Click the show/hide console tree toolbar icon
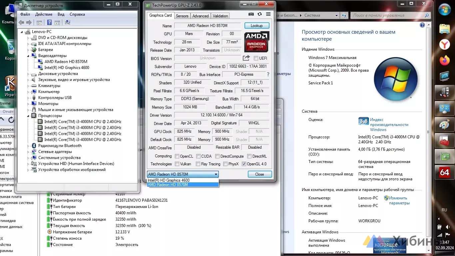This screenshot has width=455, height=256. (39, 23)
